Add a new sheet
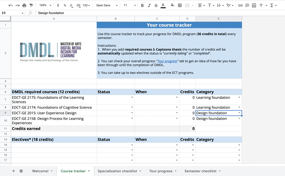This screenshot has width=285, height=176. tap(13, 171)
